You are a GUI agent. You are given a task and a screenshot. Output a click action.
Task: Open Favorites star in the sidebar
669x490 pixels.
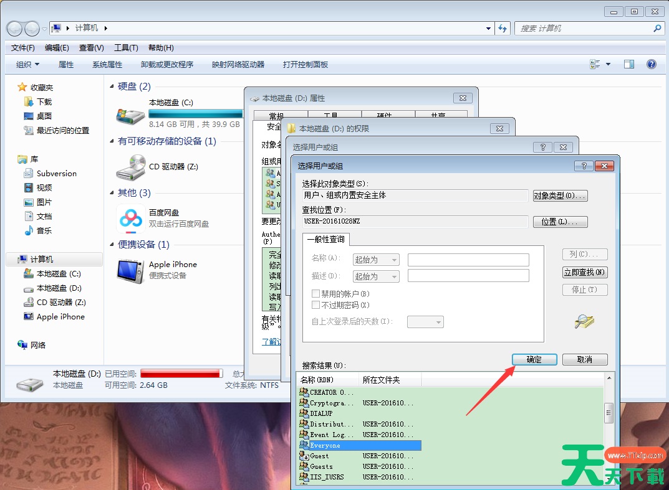click(x=22, y=87)
